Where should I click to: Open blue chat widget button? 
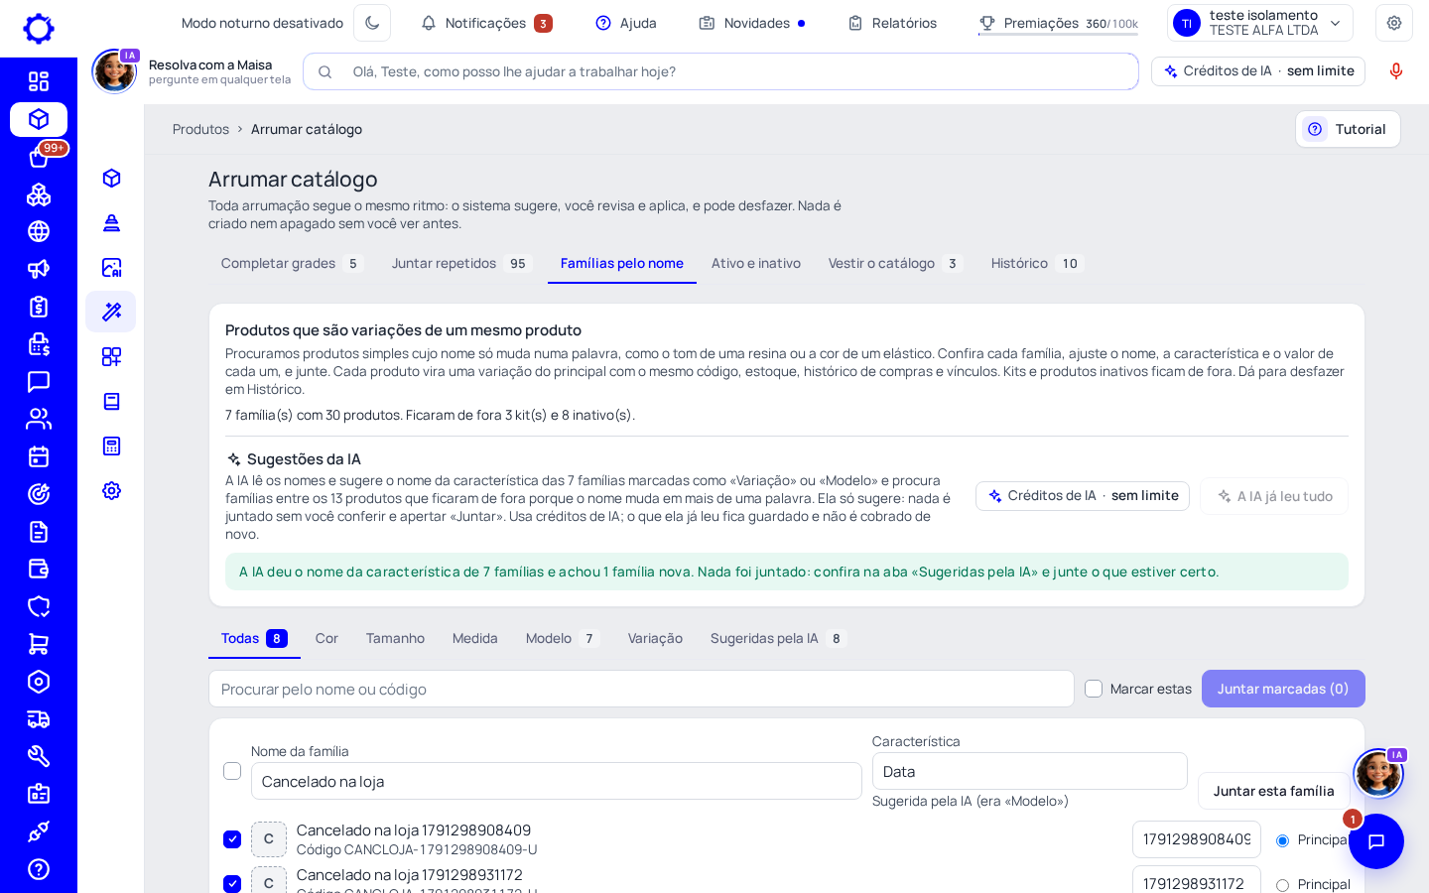pos(1376,841)
